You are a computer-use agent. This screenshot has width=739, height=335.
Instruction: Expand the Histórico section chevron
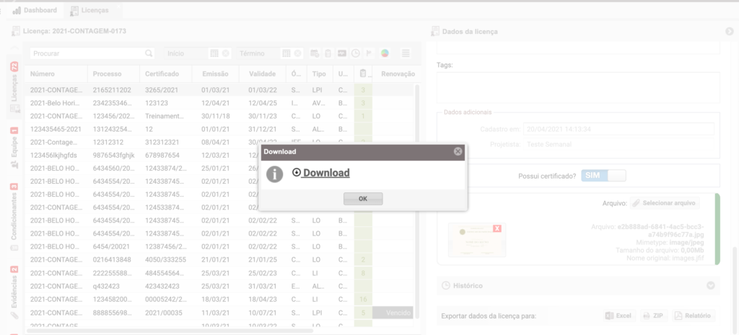coord(711,285)
